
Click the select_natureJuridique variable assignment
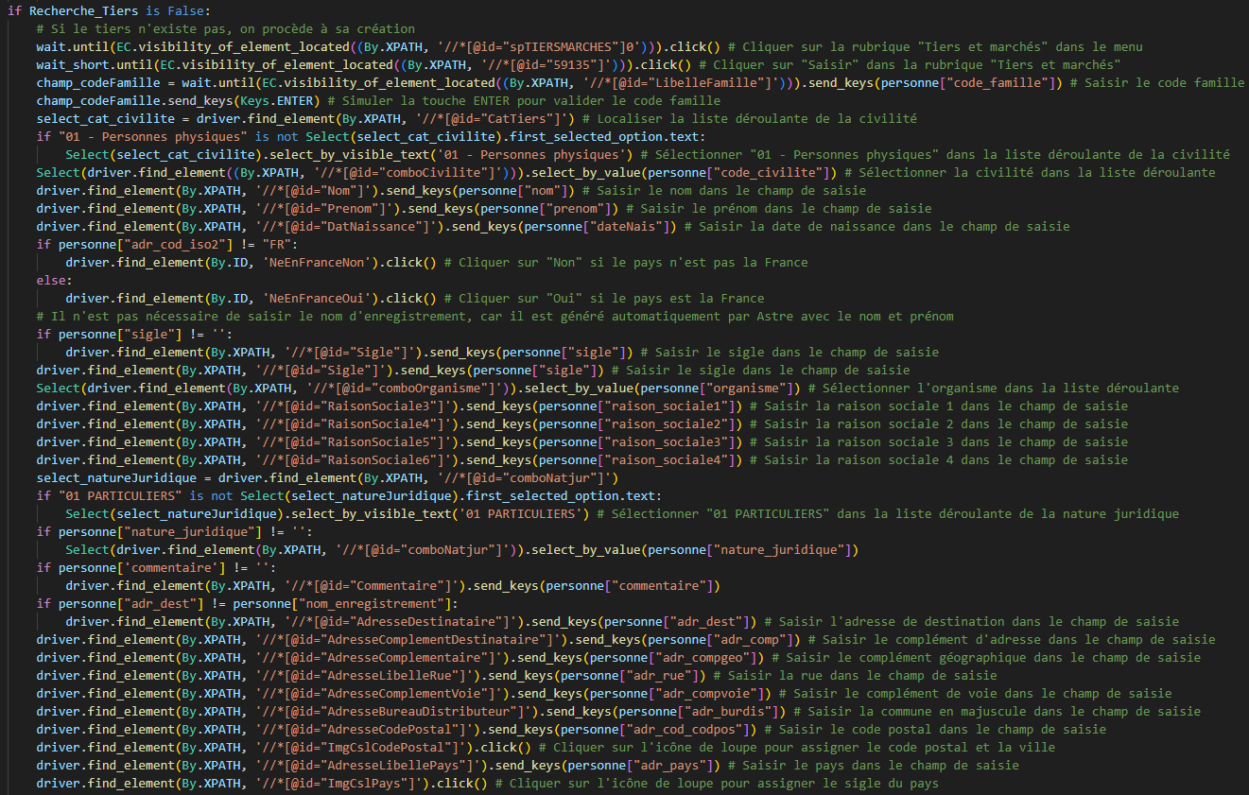point(116,478)
